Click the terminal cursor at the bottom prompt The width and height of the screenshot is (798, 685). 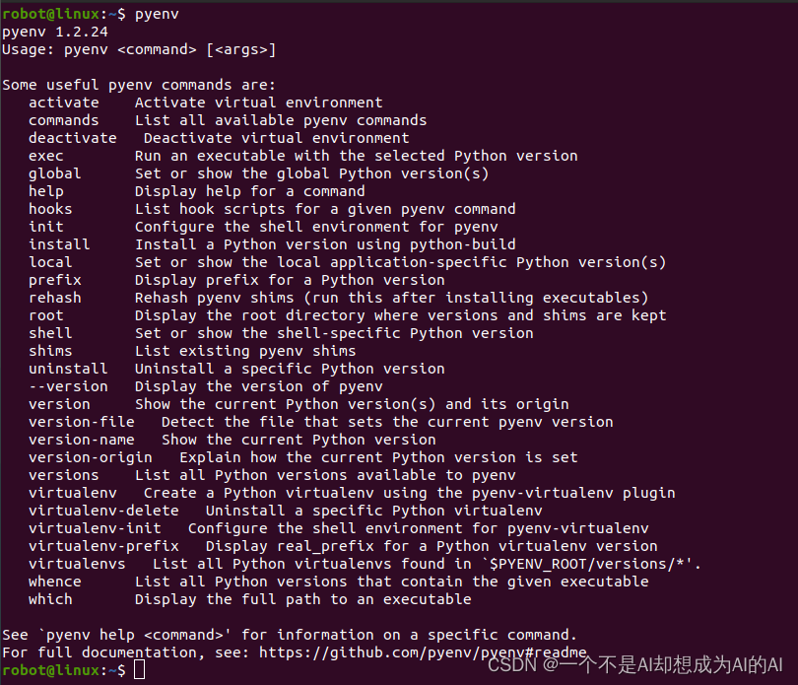tap(140, 670)
